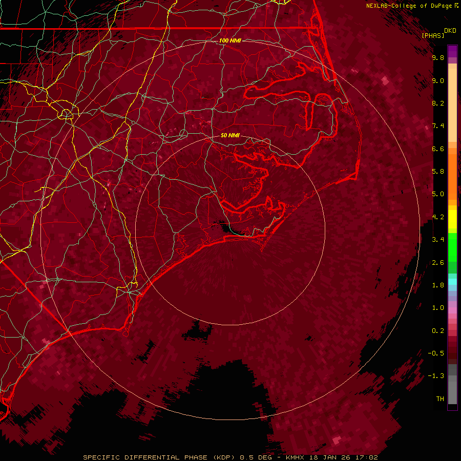Click the DKD product code label
This screenshot has width=461, height=461.
tap(450, 31)
